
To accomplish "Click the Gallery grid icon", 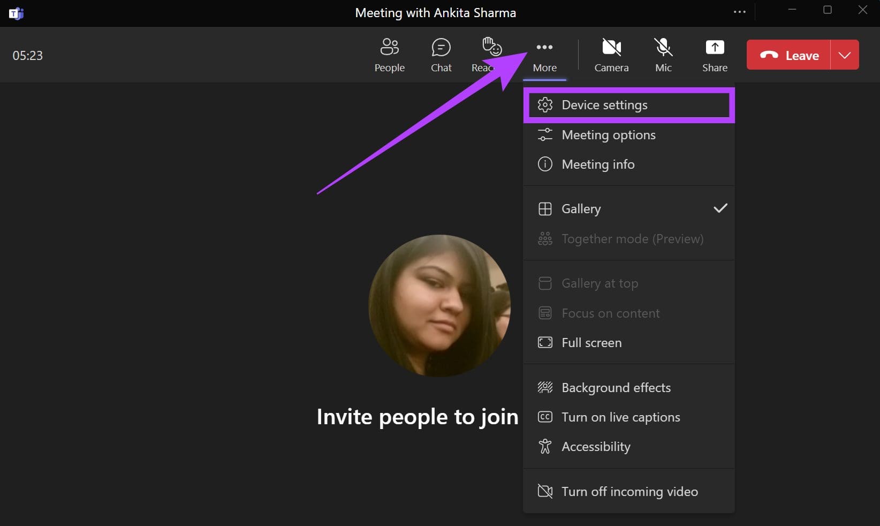I will pyautogui.click(x=545, y=209).
